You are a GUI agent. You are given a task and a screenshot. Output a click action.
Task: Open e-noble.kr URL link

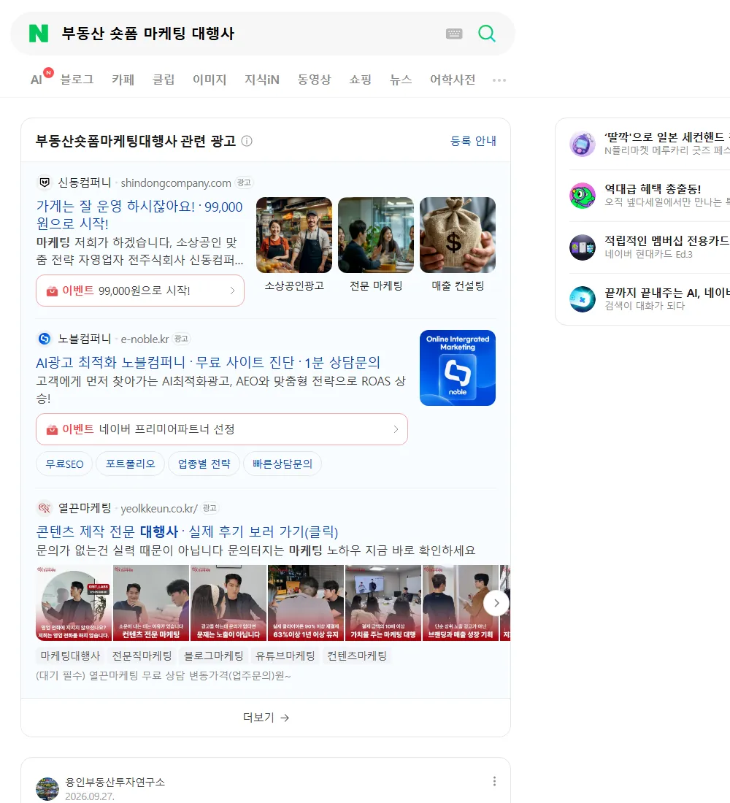coord(145,339)
